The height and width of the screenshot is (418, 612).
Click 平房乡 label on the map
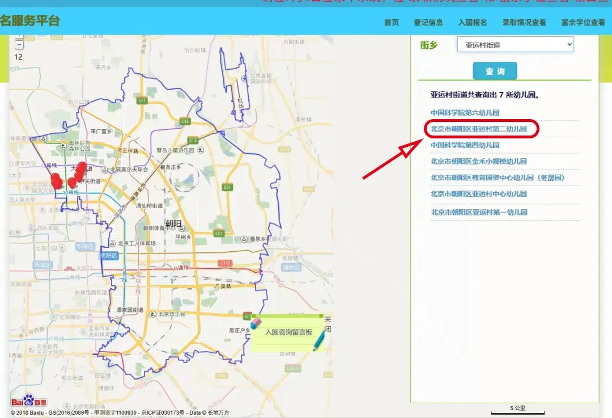tap(184, 237)
